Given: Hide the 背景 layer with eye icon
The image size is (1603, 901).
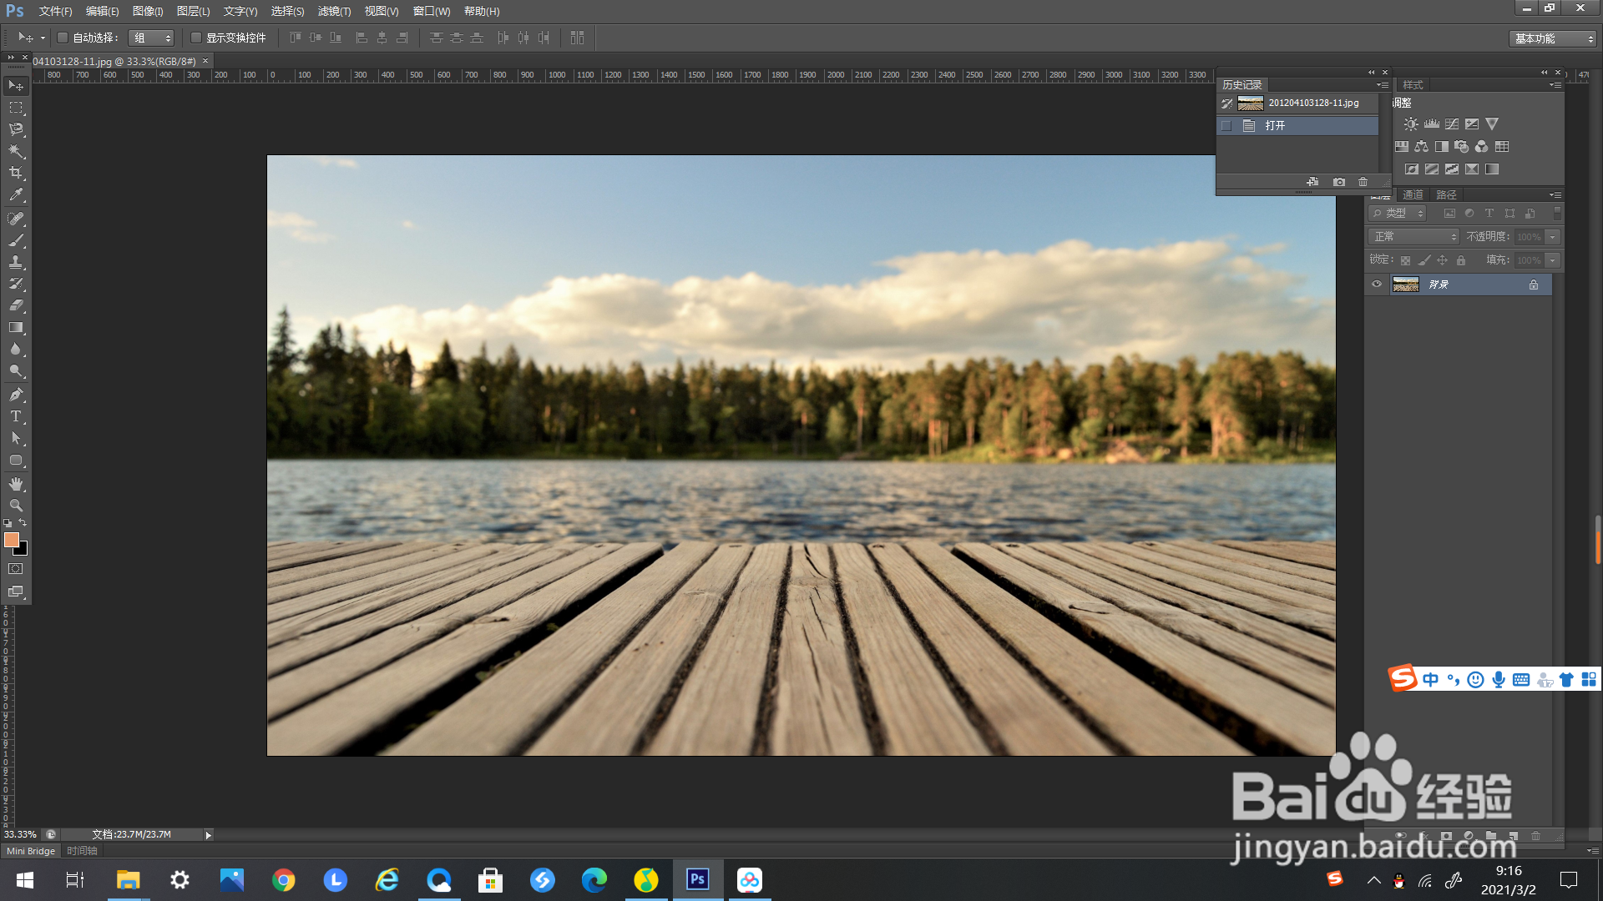Looking at the screenshot, I should click(1377, 284).
